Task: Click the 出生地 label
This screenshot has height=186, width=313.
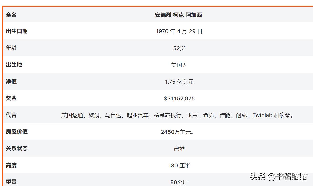Action: pos(14,65)
